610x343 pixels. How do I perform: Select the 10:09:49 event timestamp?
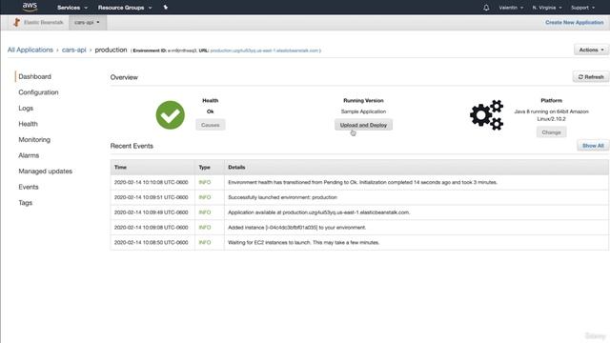tap(151, 212)
